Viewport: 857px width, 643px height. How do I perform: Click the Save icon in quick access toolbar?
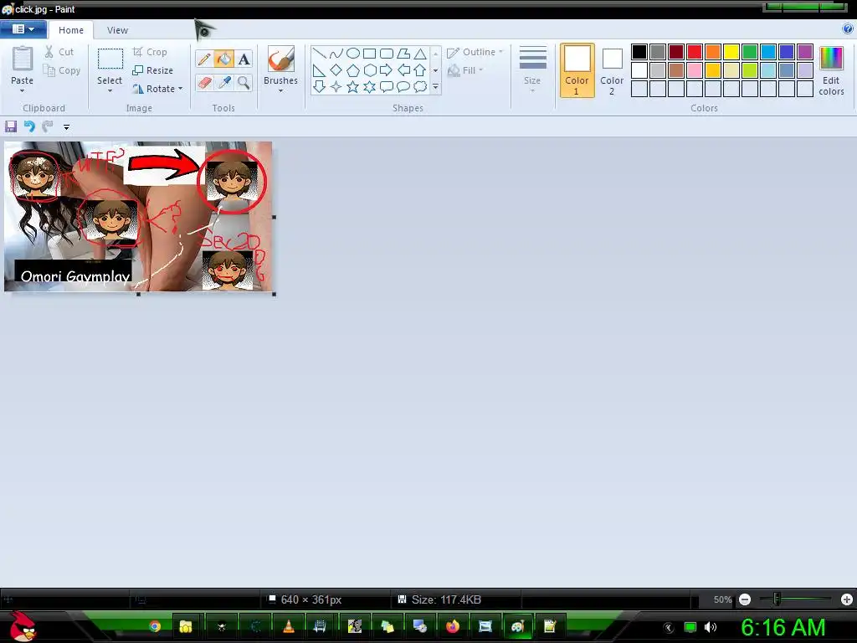pos(10,127)
